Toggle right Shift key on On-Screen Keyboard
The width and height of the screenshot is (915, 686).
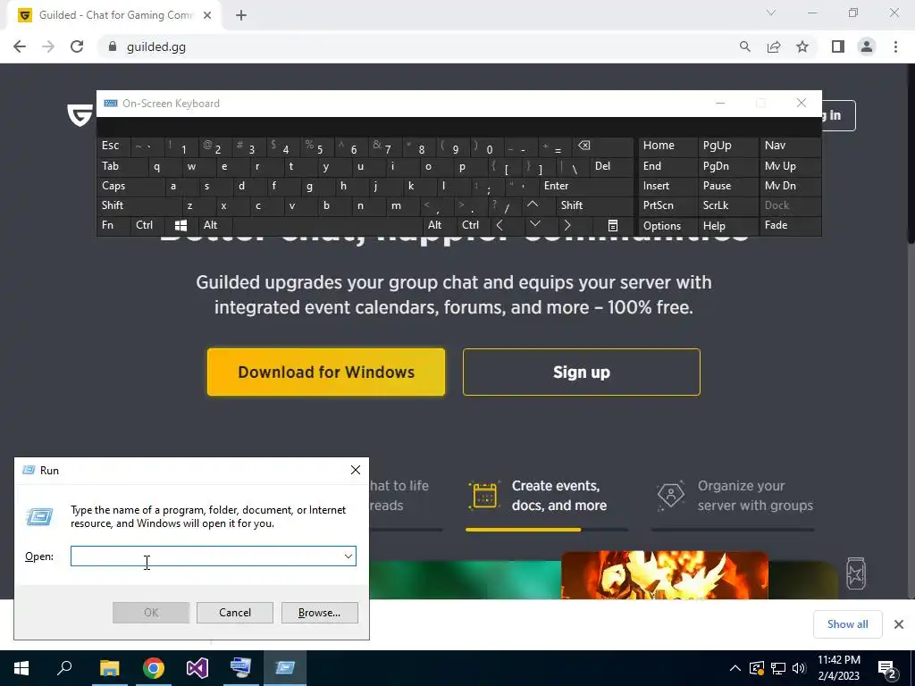click(594, 205)
